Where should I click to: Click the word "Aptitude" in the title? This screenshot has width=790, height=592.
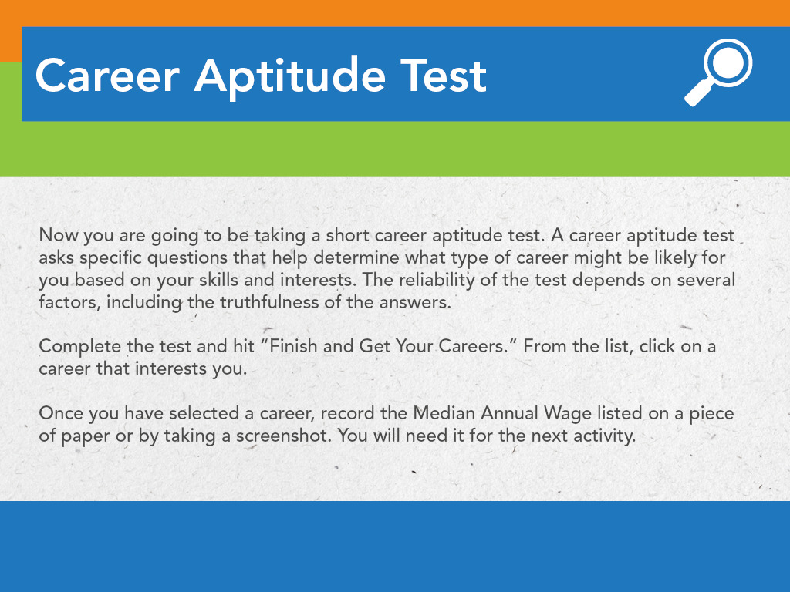pos(290,77)
